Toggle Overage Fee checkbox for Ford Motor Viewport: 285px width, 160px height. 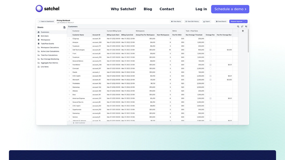[210, 65]
